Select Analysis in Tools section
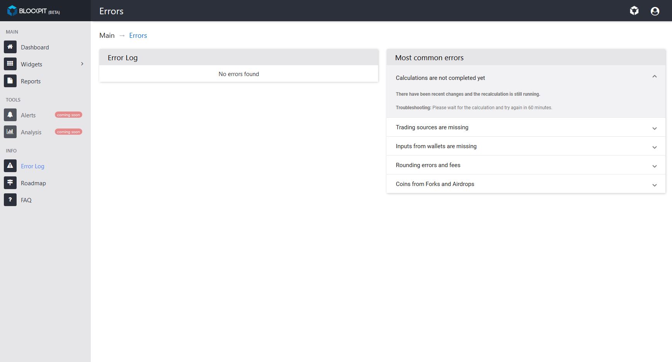 (31, 132)
